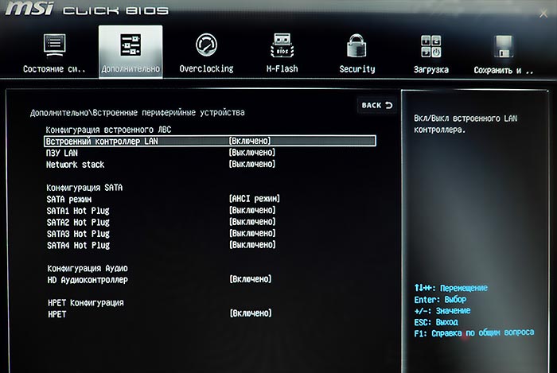Toggle HD Аудиоконтроллер [Включено] value

pos(251,279)
